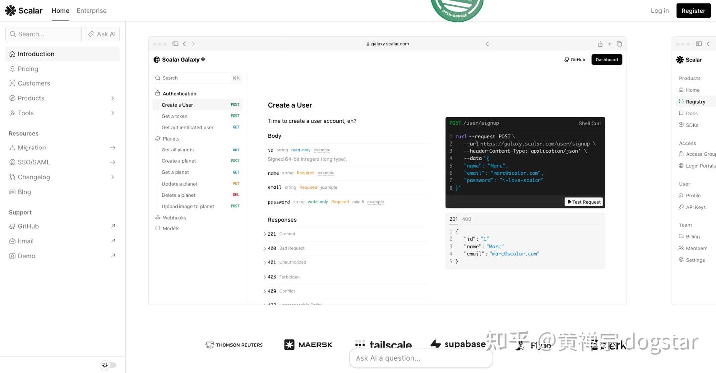716x373 pixels.
Task: Click the Scalar Galaxy globe logo
Action: pos(157,60)
